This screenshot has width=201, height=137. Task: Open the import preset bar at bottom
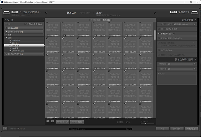coord(100,129)
